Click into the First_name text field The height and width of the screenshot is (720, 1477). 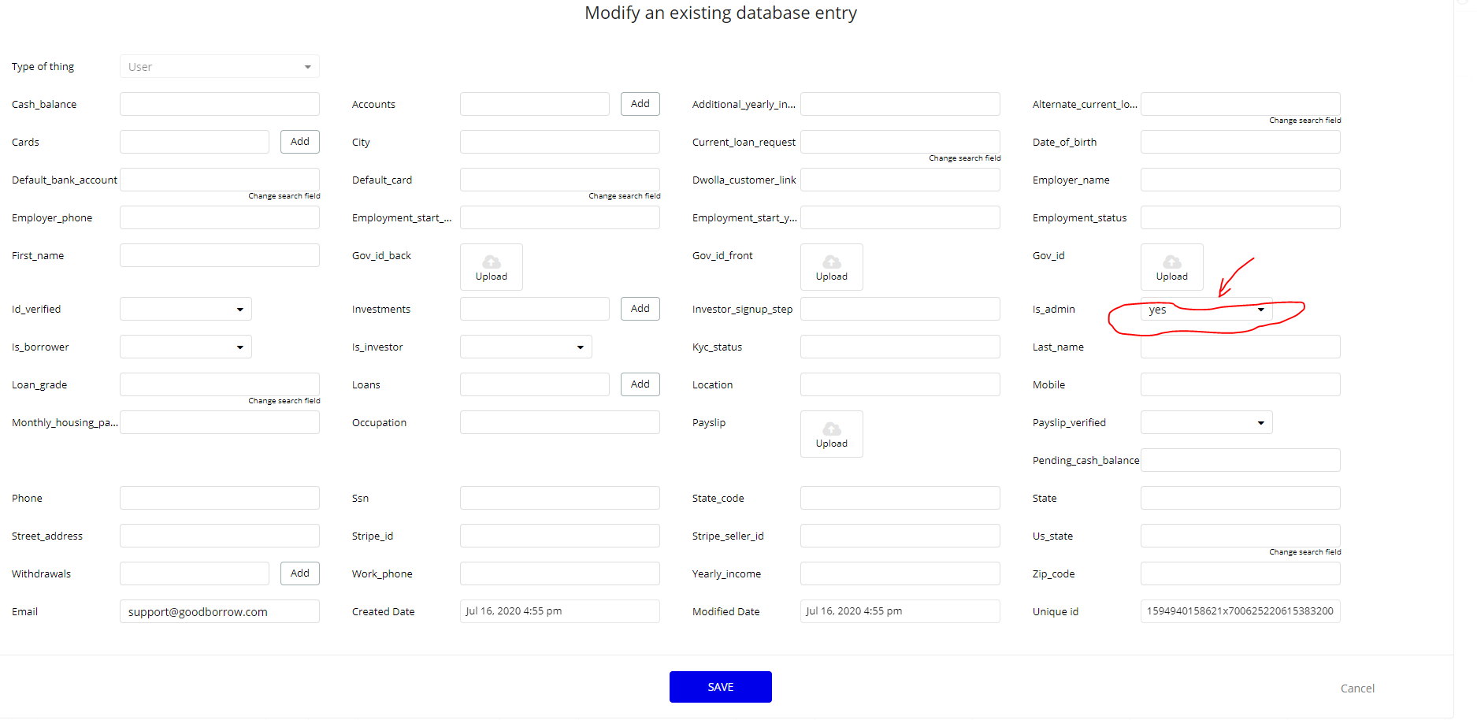[220, 255]
